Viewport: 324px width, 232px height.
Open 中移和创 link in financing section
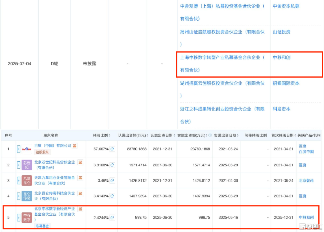pyautogui.click(x=282, y=57)
